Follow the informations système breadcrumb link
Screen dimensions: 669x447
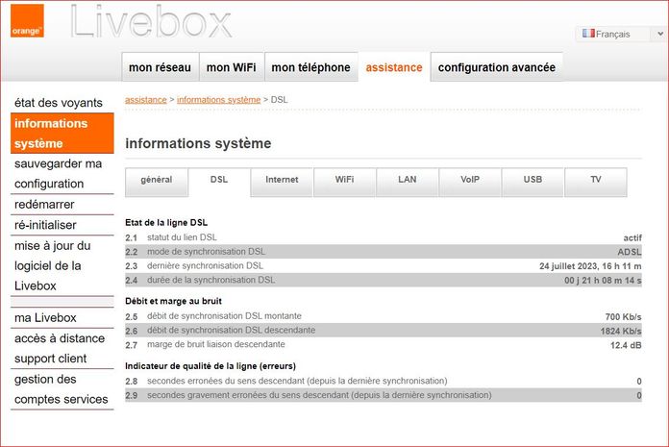218,100
